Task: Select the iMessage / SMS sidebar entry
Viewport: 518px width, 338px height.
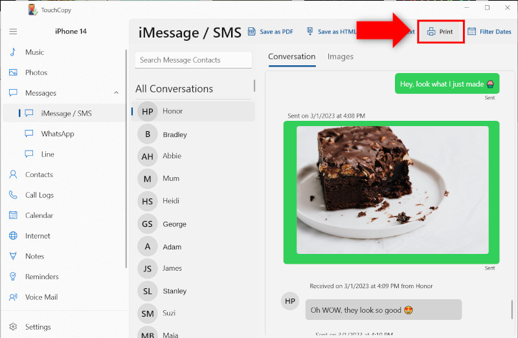Action: (x=64, y=113)
